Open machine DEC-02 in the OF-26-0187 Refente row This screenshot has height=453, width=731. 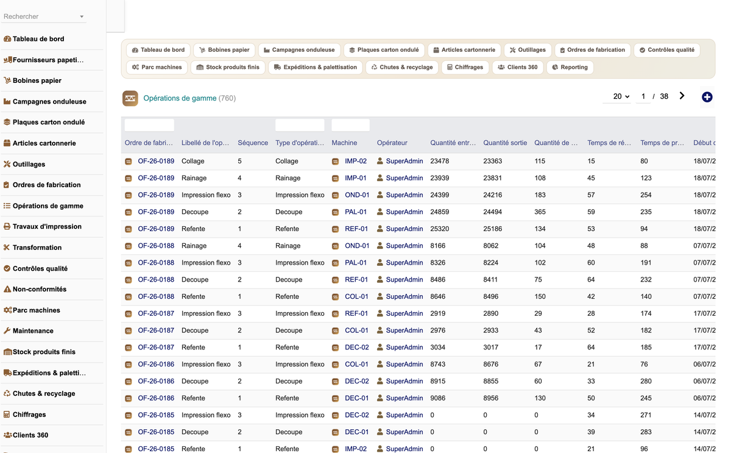357,347
